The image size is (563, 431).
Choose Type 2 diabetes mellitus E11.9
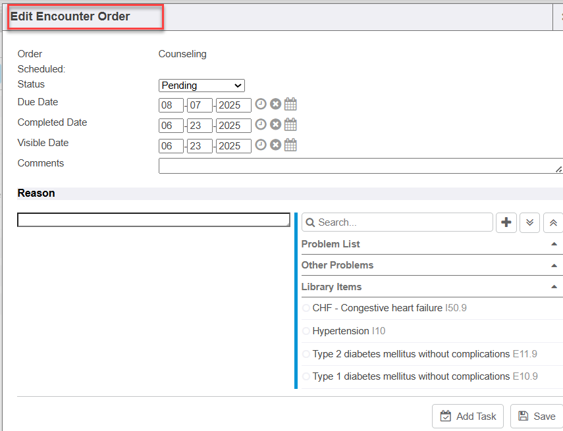tap(306, 354)
